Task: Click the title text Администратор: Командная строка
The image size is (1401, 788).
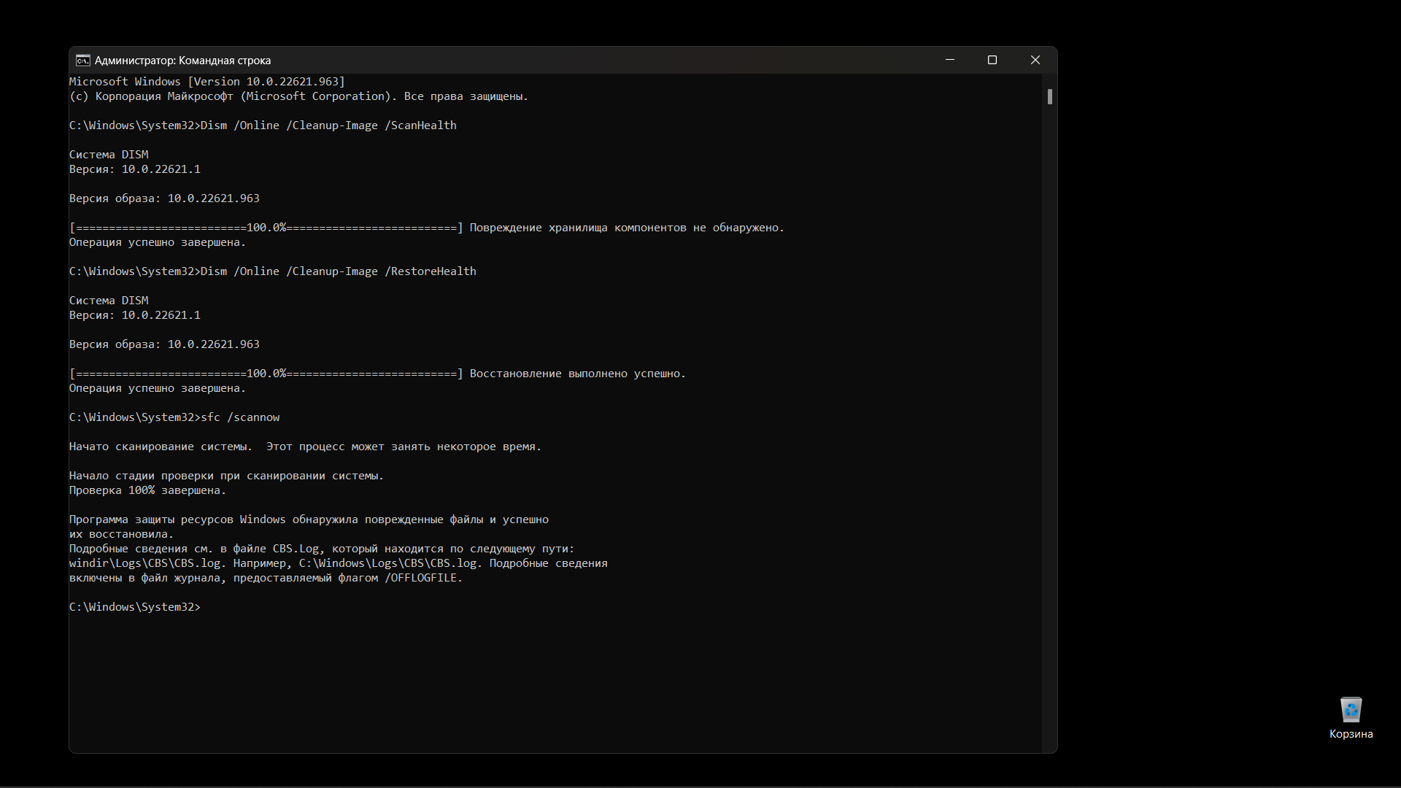Action: tap(182, 61)
